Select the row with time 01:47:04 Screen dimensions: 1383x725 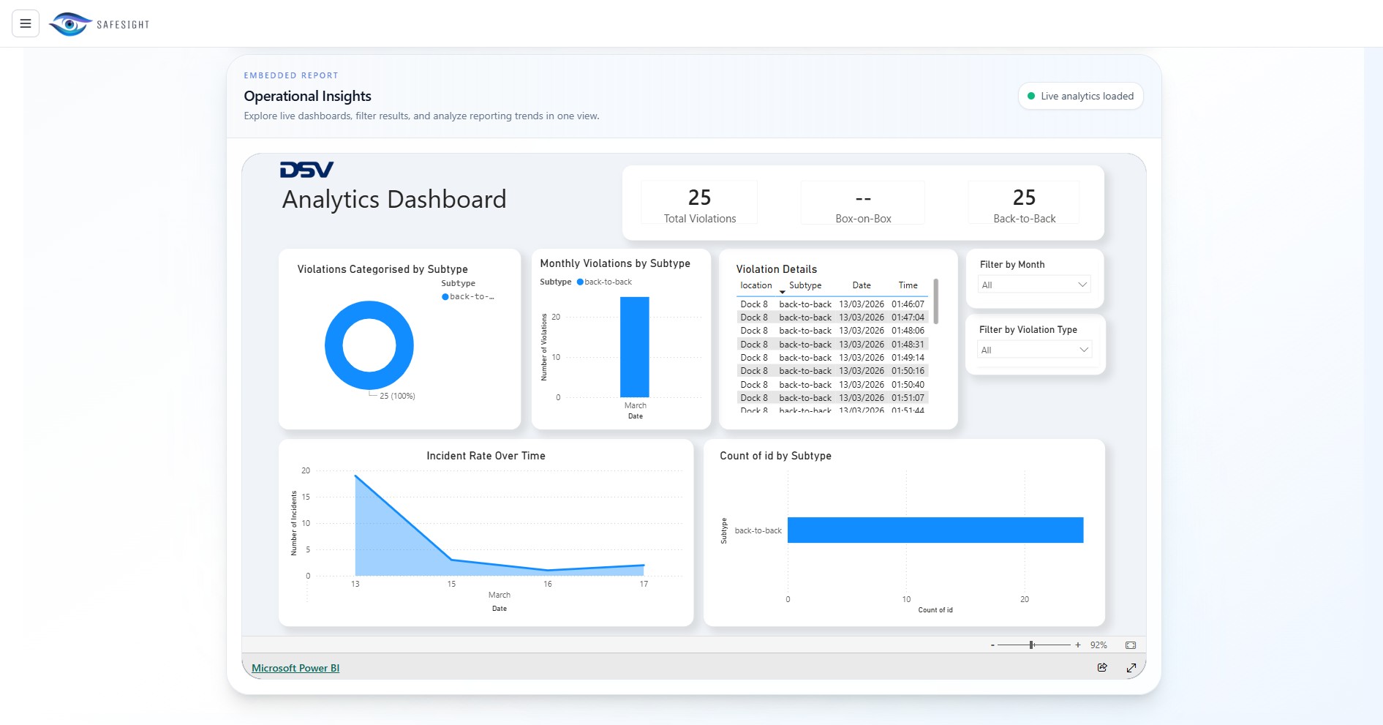pyautogui.click(x=832, y=318)
